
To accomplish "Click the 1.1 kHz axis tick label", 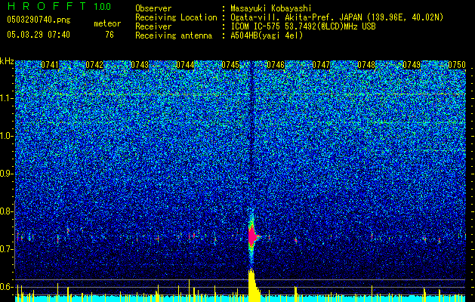I will tap(7, 98).
